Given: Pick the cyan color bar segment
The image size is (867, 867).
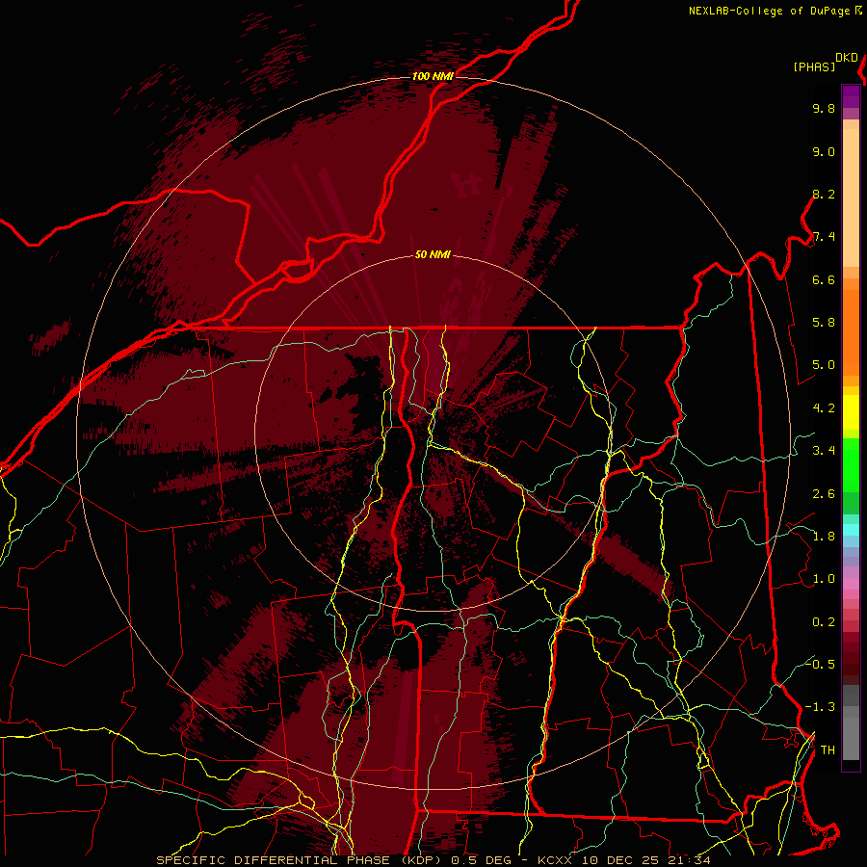Looking at the screenshot, I should [x=851, y=530].
